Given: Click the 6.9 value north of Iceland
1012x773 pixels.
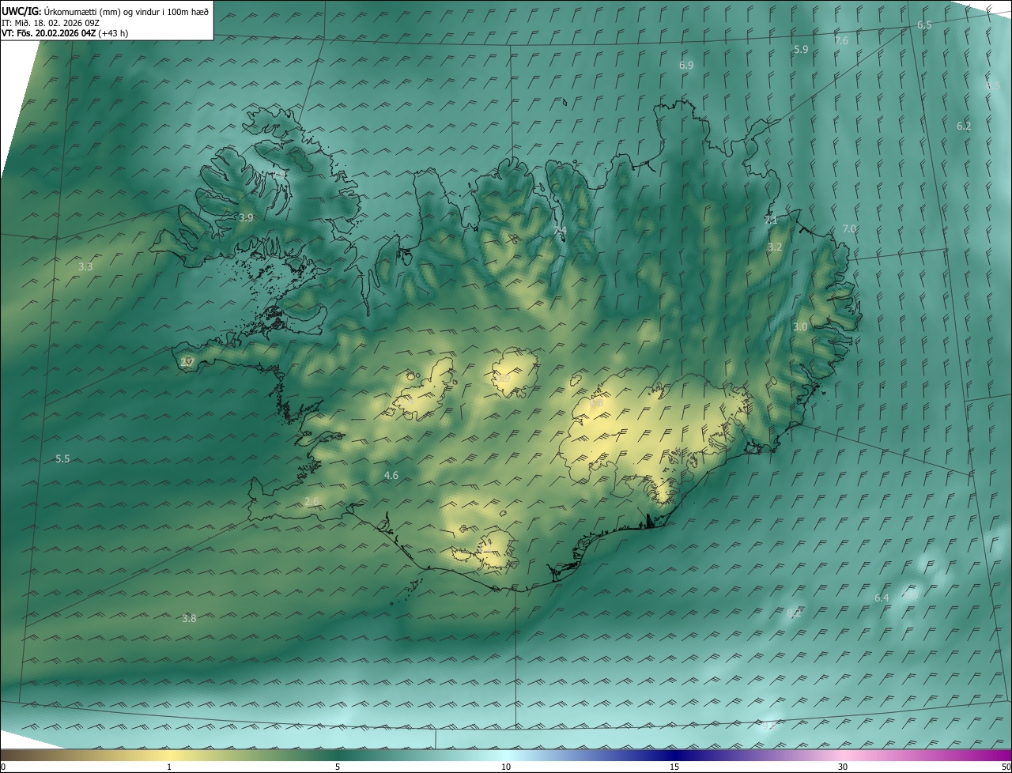Looking at the screenshot, I should coord(686,65).
